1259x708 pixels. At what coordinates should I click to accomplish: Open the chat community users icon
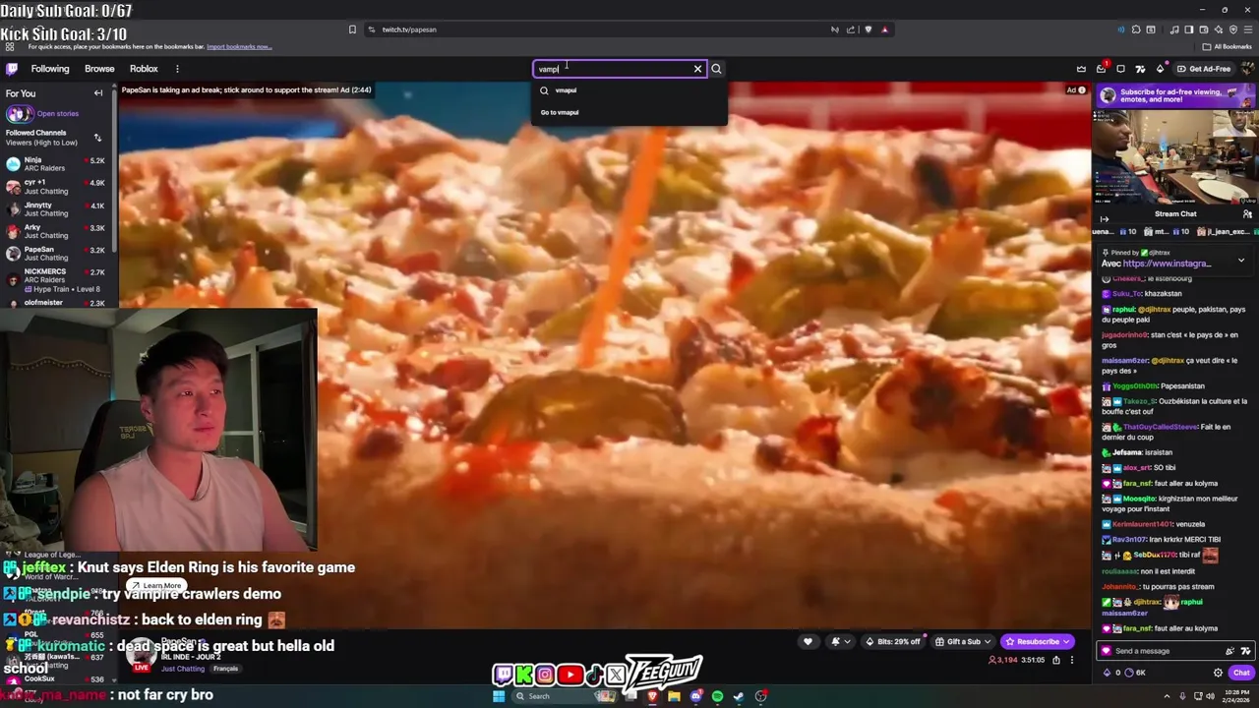[x=1247, y=213]
